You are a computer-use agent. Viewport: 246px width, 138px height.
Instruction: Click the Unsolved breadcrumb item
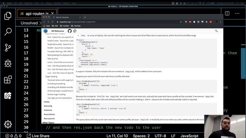click(x=29, y=23)
